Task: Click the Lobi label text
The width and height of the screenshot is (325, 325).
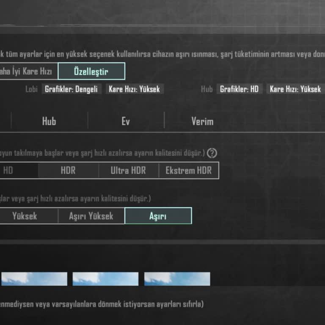Action: (x=31, y=89)
